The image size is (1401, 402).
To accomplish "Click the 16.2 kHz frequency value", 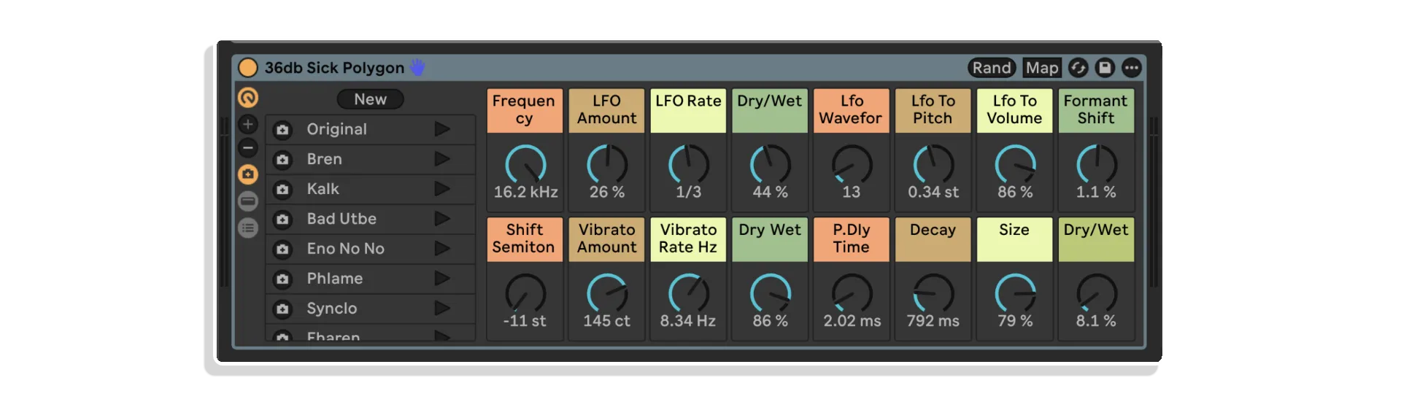I will (x=525, y=192).
